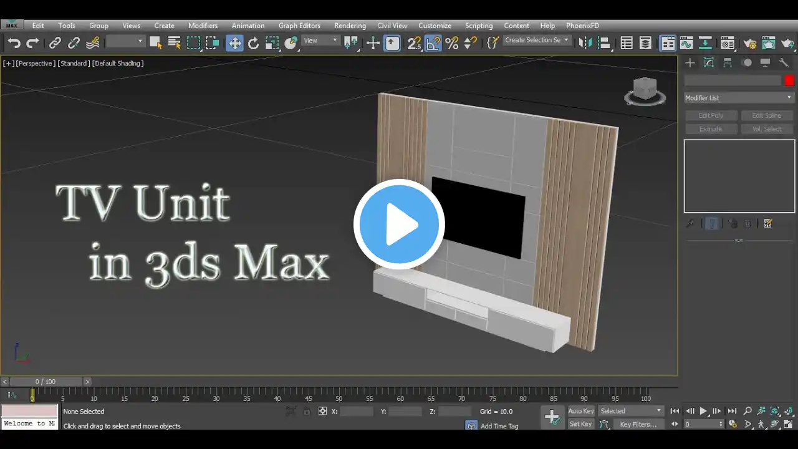Play the animation in time controls
Viewport: 798px width, 449px height.
click(703, 411)
